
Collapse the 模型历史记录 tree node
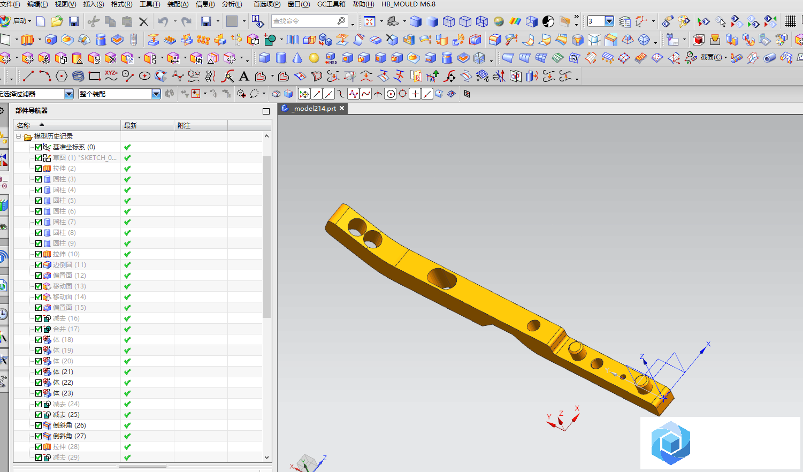pyautogui.click(x=19, y=136)
